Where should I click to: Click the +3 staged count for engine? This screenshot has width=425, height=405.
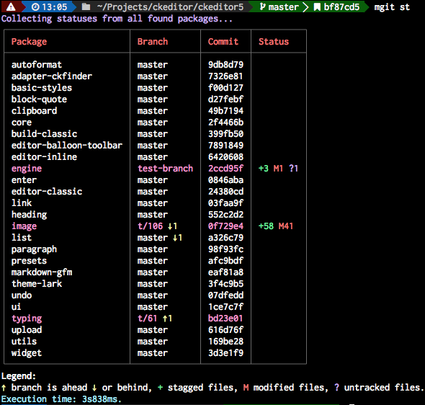point(264,169)
